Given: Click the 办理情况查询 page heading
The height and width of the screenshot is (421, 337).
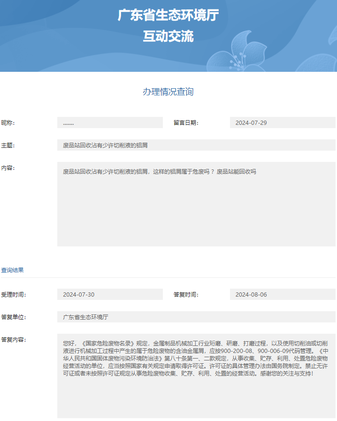Looking at the screenshot, I should click(x=168, y=92).
